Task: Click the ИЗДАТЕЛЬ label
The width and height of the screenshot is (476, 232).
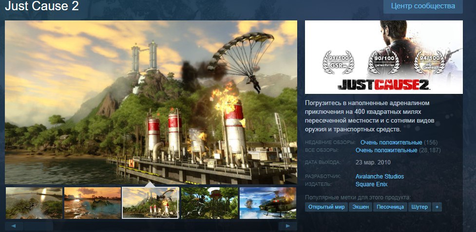Action: (318, 184)
